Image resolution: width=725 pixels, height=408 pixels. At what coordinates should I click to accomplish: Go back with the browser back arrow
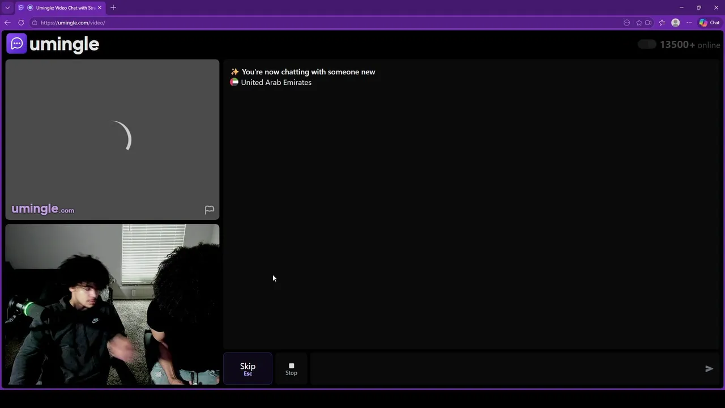(x=7, y=23)
